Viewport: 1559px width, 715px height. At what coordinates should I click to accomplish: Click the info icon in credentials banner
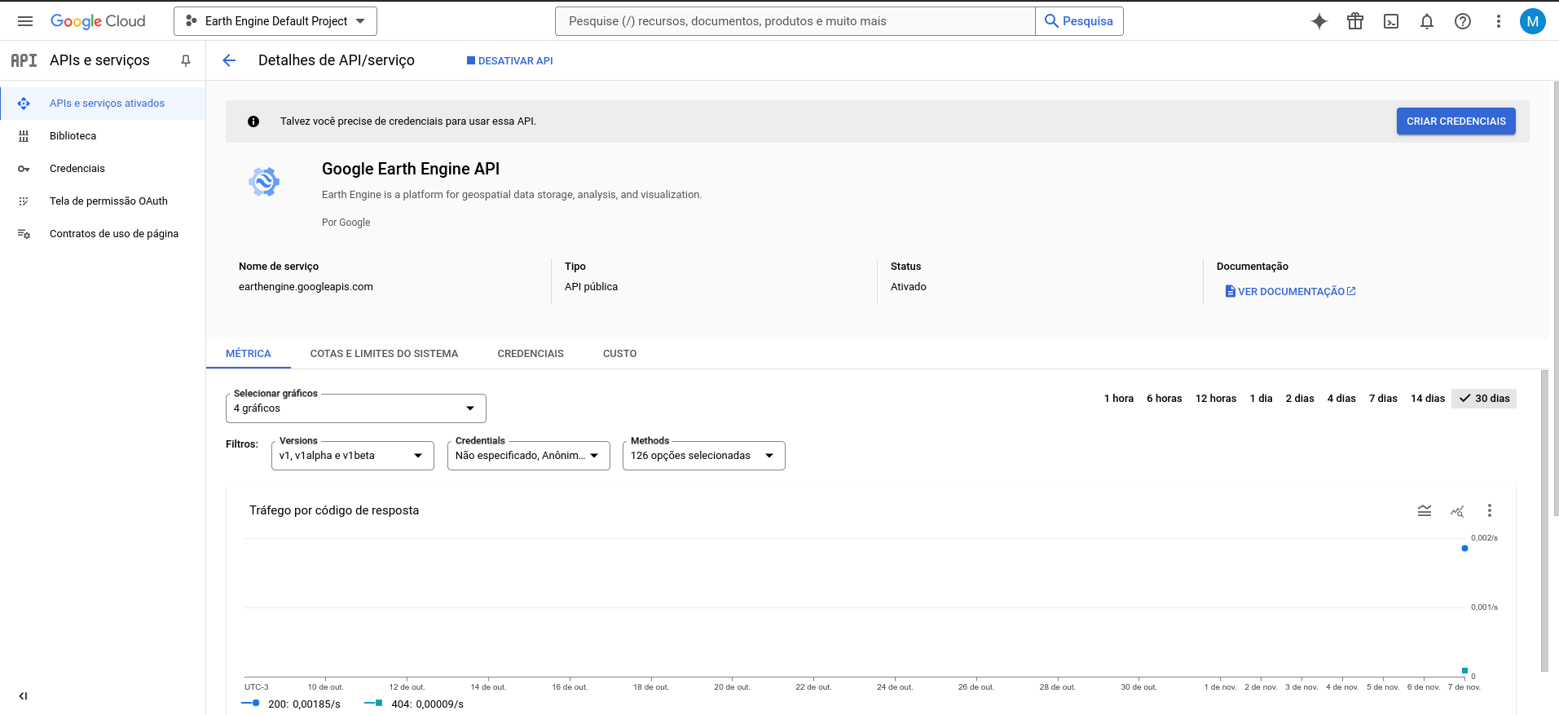(253, 121)
